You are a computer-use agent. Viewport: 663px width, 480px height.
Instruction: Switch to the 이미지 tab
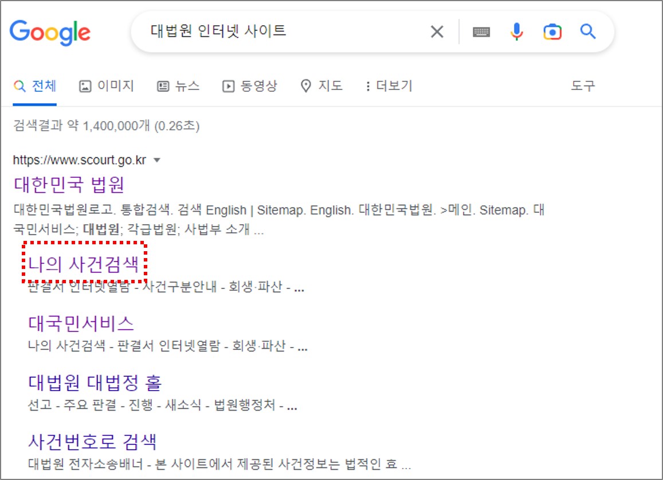pos(107,86)
